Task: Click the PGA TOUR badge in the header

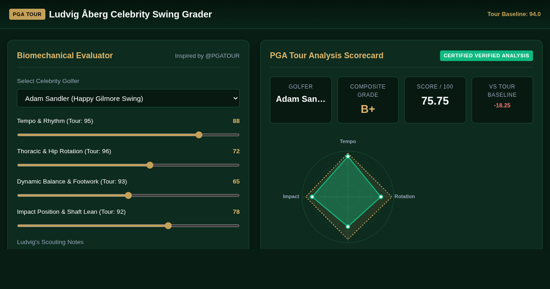Action: pos(27,14)
